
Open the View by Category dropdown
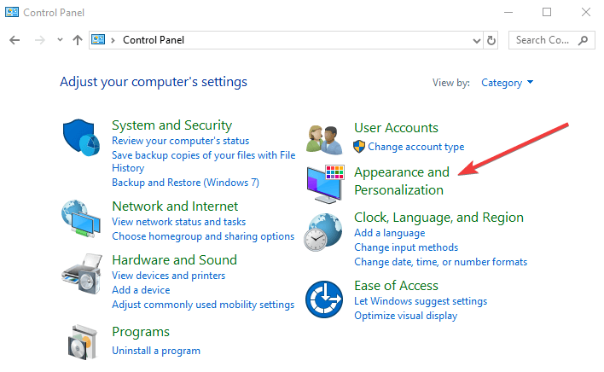(x=508, y=83)
